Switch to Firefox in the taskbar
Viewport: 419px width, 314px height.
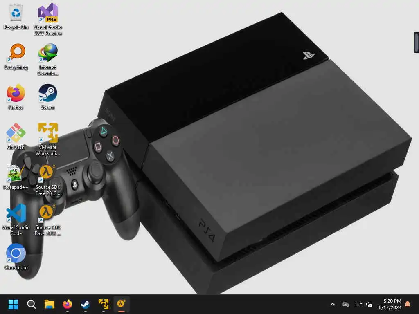pyautogui.click(x=68, y=304)
